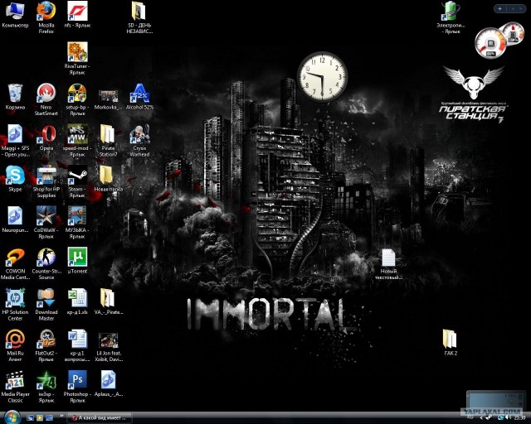Launch Mozilla Firefox shortcut
This screenshot has width=531, height=424.
tap(46, 17)
